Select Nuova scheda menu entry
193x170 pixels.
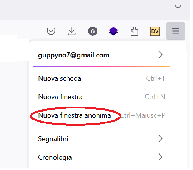[x=101, y=78]
